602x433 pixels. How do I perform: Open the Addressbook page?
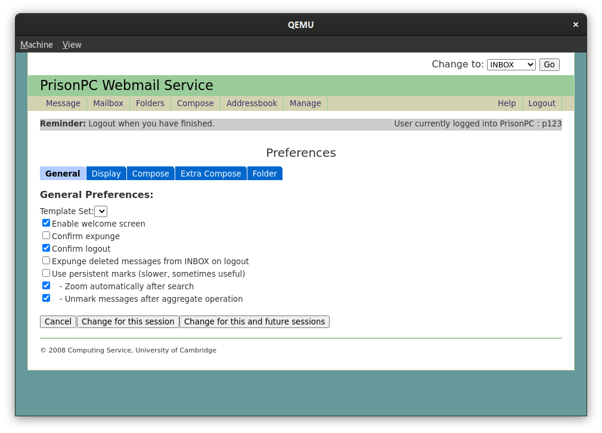(252, 103)
